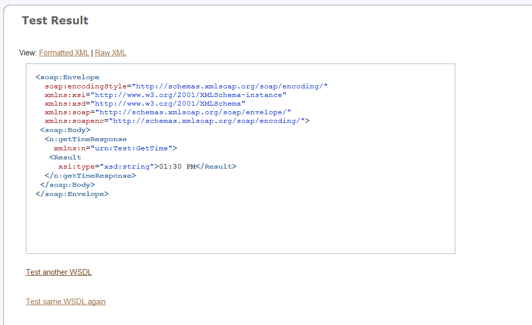532x325 pixels.
Task: Click the xmlns:soapenc namespace line
Action: click(x=177, y=121)
